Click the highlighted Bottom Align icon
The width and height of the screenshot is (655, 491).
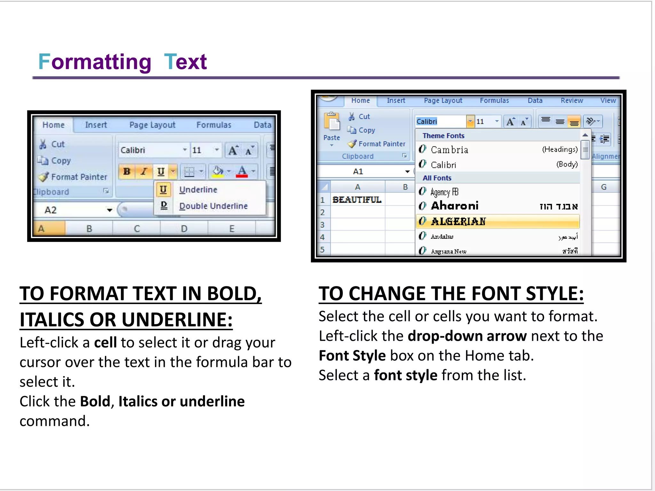[574, 121]
